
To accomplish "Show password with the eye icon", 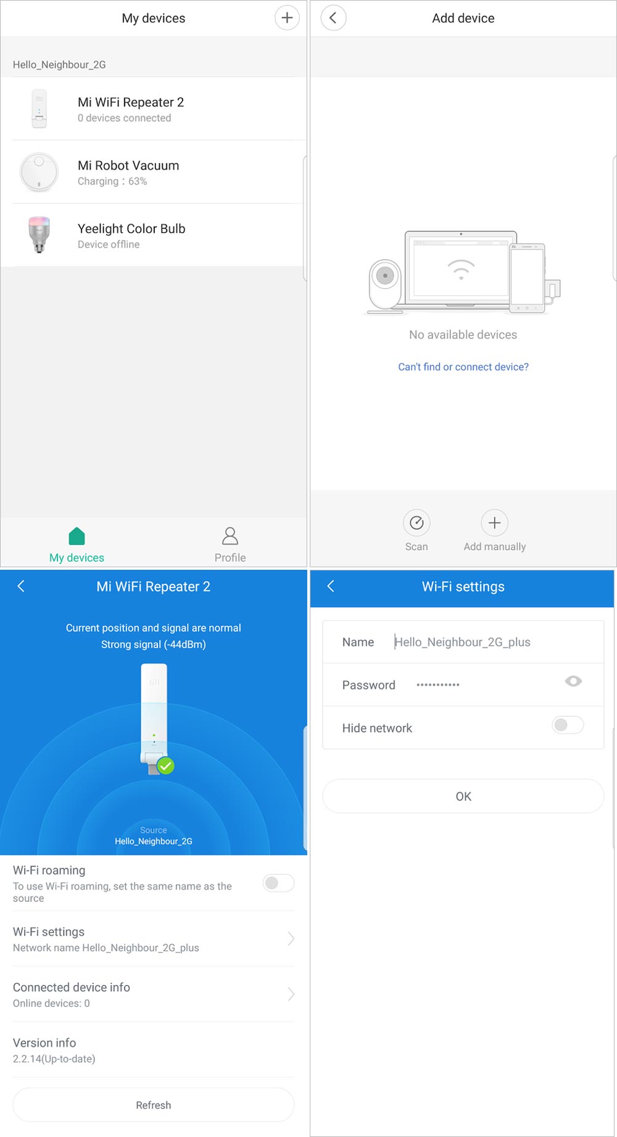I will 573,681.
